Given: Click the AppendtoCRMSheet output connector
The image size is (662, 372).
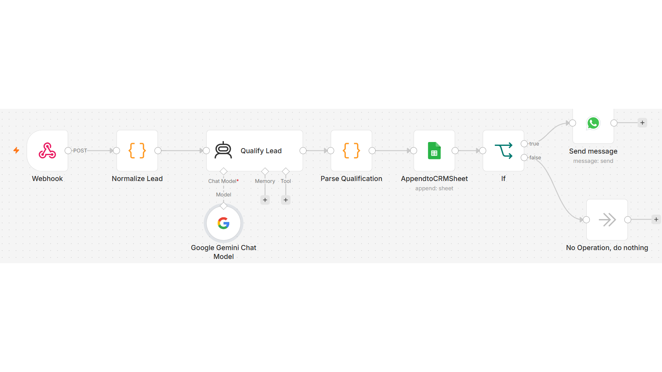Looking at the screenshot, I should (x=455, y=150).
